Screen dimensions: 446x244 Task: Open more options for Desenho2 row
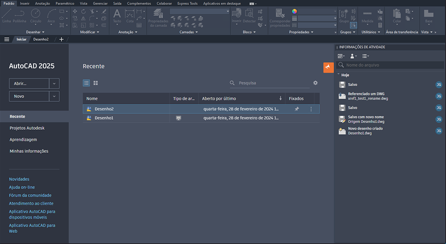pyautogui.click(x=311, y=109)
